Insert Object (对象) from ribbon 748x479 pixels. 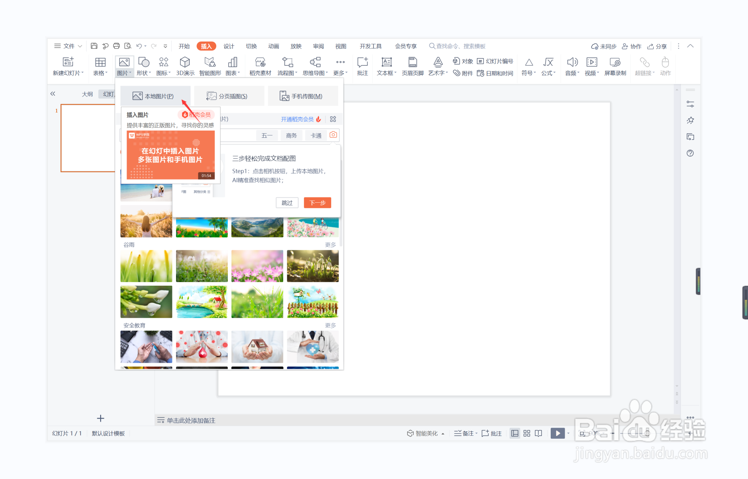click(463, 61)
